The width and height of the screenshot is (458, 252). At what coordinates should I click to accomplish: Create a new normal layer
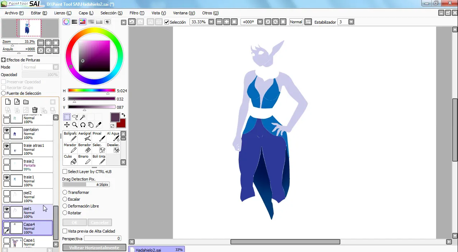tap(8, 102)
